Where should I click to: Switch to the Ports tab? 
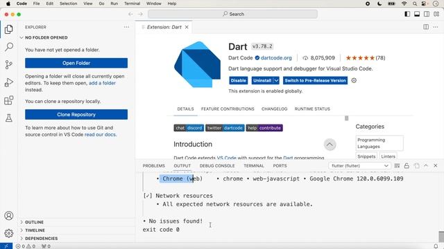coord(280,166)
